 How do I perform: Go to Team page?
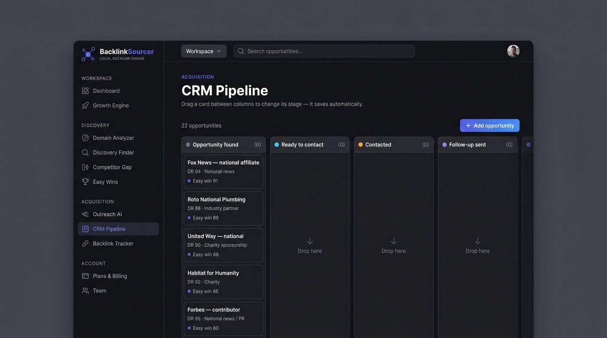click(118, 291)
